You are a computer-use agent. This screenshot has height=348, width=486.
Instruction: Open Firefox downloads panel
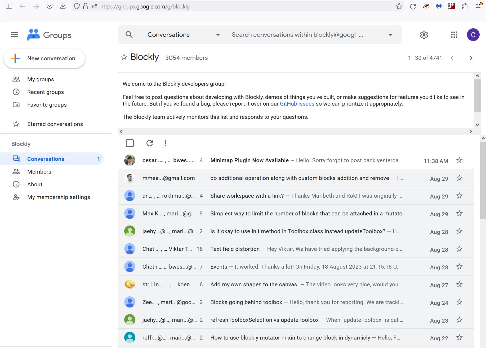click(x=63, y=6)
